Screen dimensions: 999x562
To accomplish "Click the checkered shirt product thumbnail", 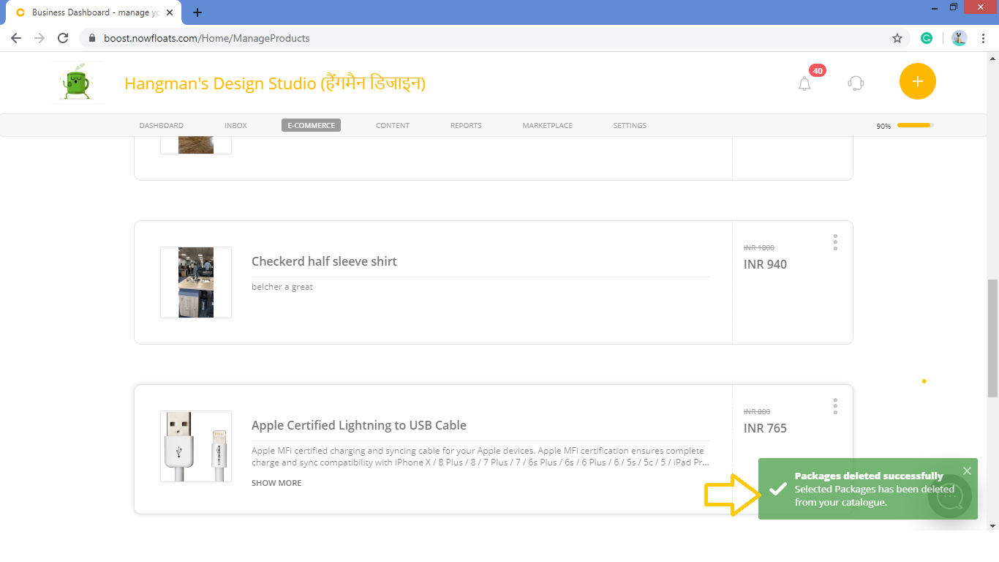I will [196, 282].
